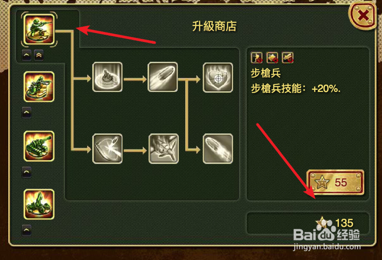This screenshot has width=382, height=260.
Task: Click the first small soldier skill badge
Action: pyautogui.click(x=257, y=58)
